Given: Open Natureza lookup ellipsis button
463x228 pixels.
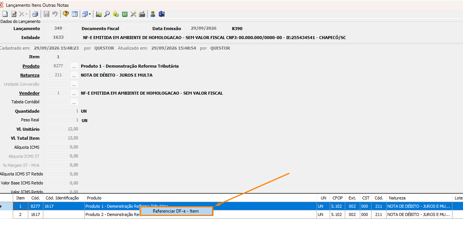Looking at the screenshot, I should click(x=74, y=75).
